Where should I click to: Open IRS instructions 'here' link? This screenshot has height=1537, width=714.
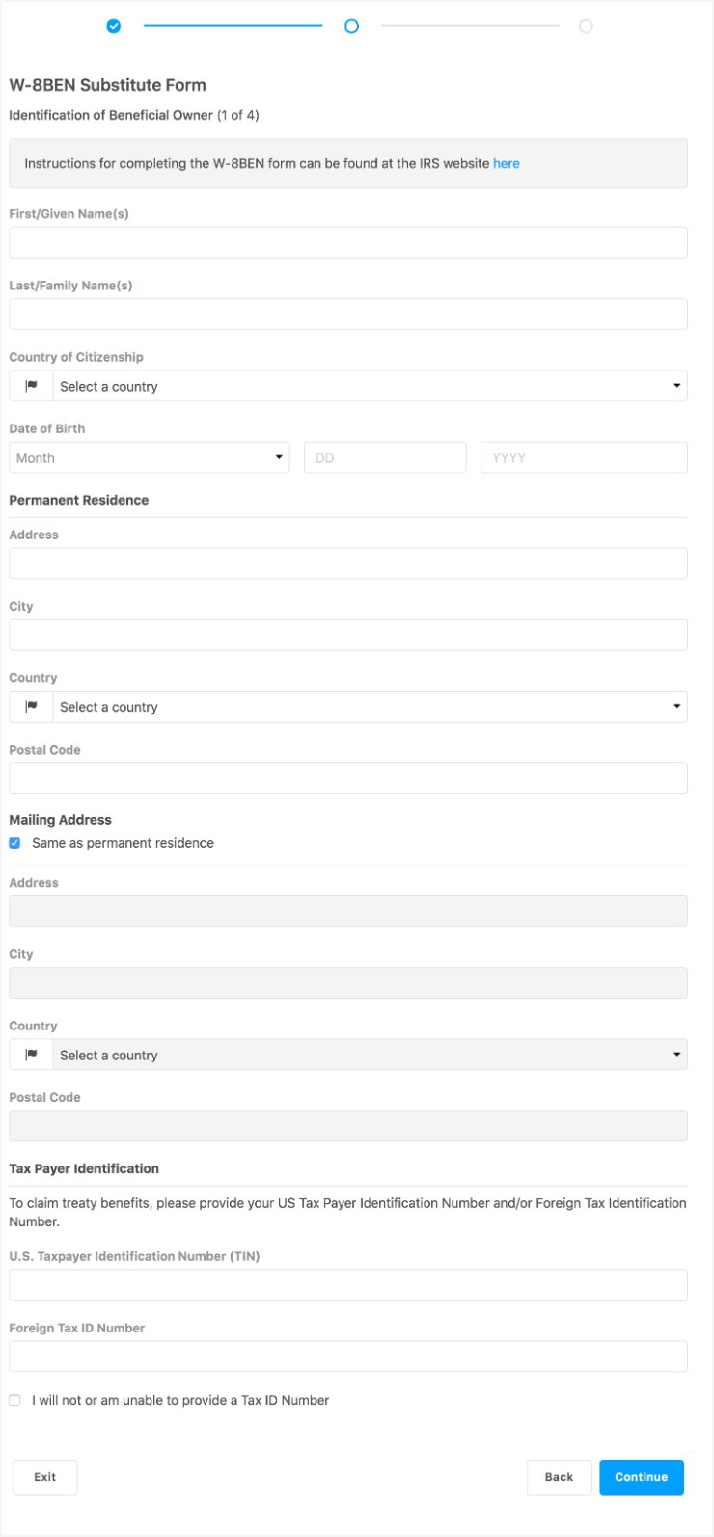(507, 163)
